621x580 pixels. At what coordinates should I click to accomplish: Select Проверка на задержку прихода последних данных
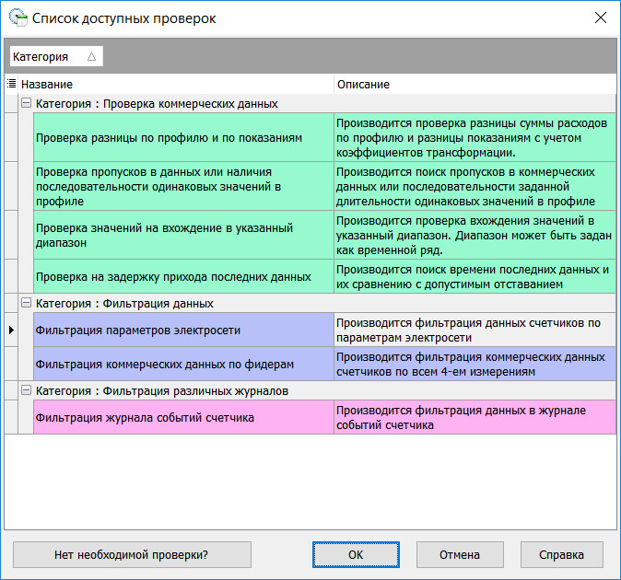tap(183, 276)
